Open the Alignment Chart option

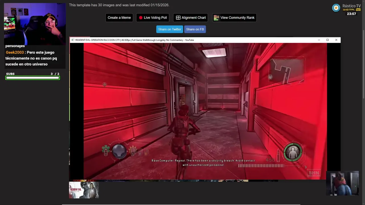pyautogui.click(x=190, y=18)
